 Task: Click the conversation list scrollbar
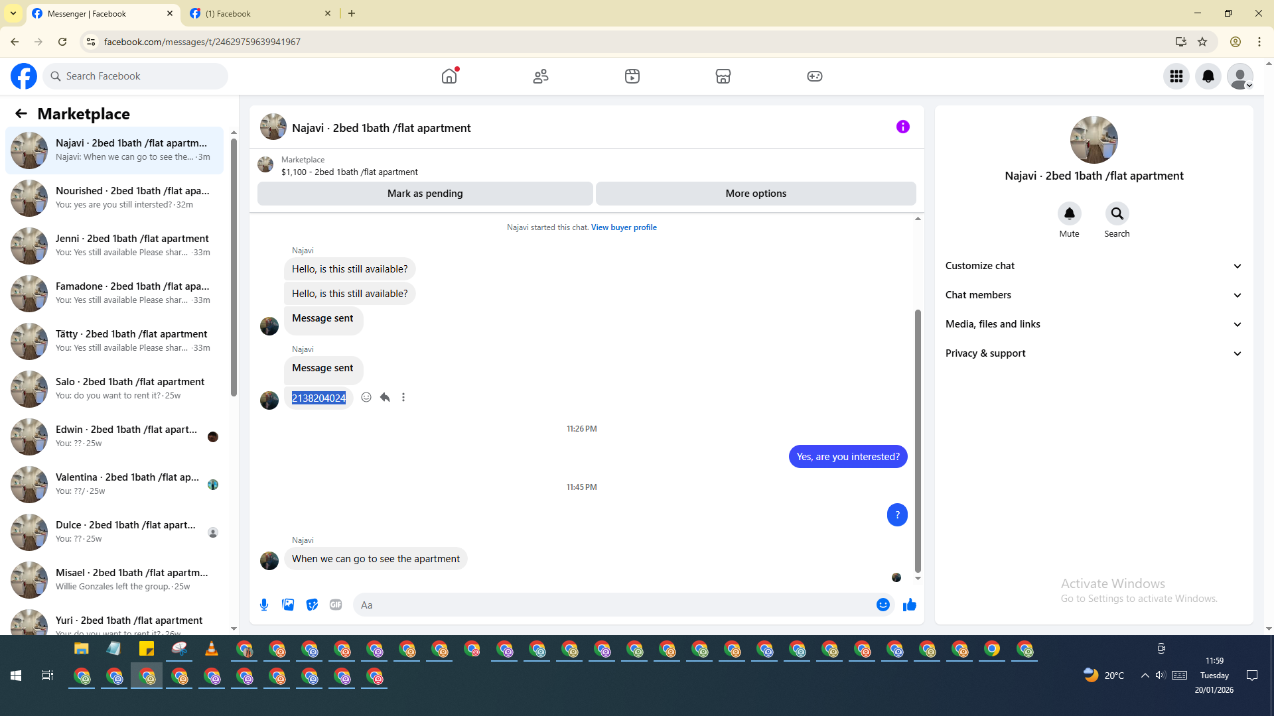tap(234, 267)
